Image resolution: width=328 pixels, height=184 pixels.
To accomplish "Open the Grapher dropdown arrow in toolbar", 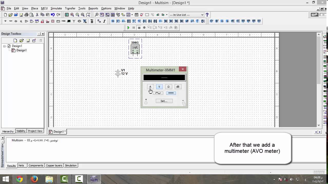I will point(132,15).
